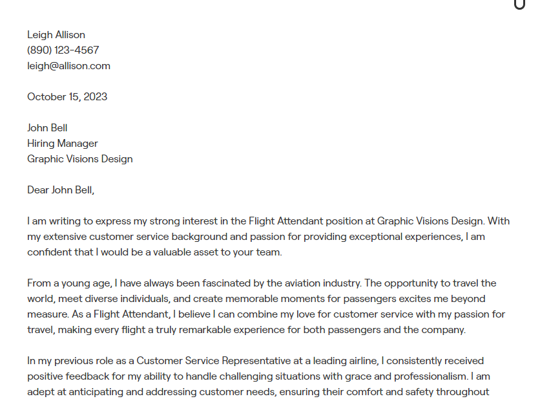540x401 pixels.
Task: Click the words 'From a young age'
Action: 68,283
